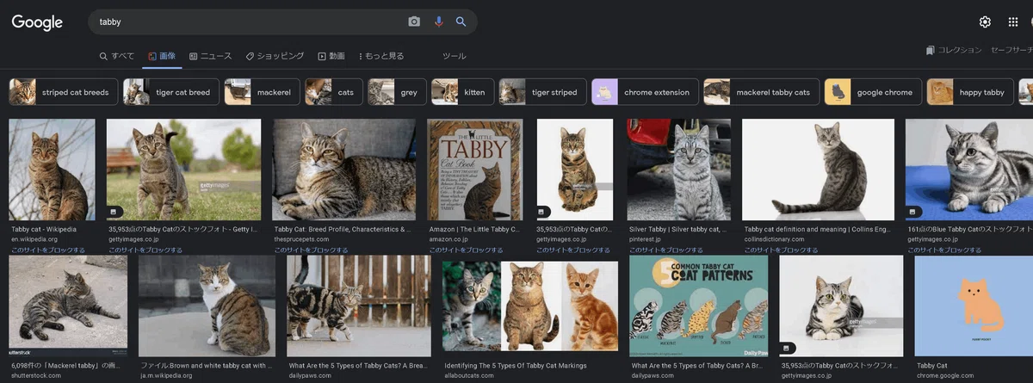This screenshot has height=383, width=1033.
Task: Open コレクション saved collections
Action: click(954, 51)
